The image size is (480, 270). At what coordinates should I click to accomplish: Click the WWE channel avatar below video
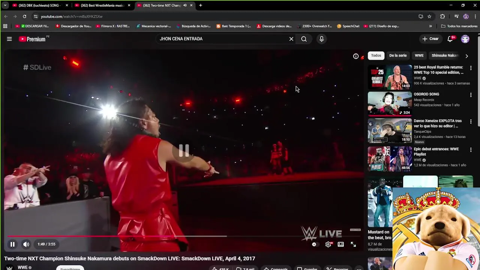[x=9, y=267]
